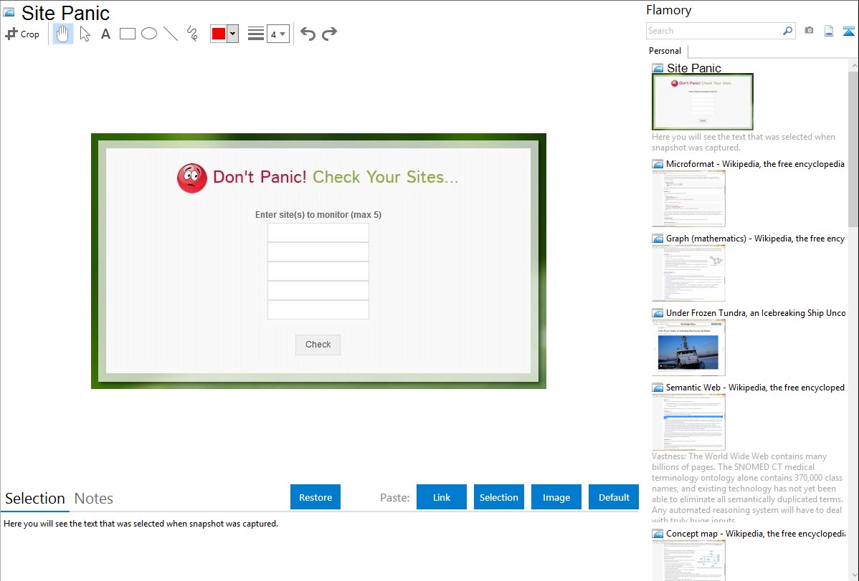Click the browser icon beside Under Frozen Tundra
Image resolution: width=859 pixels, height=581 pixels.
658,313
